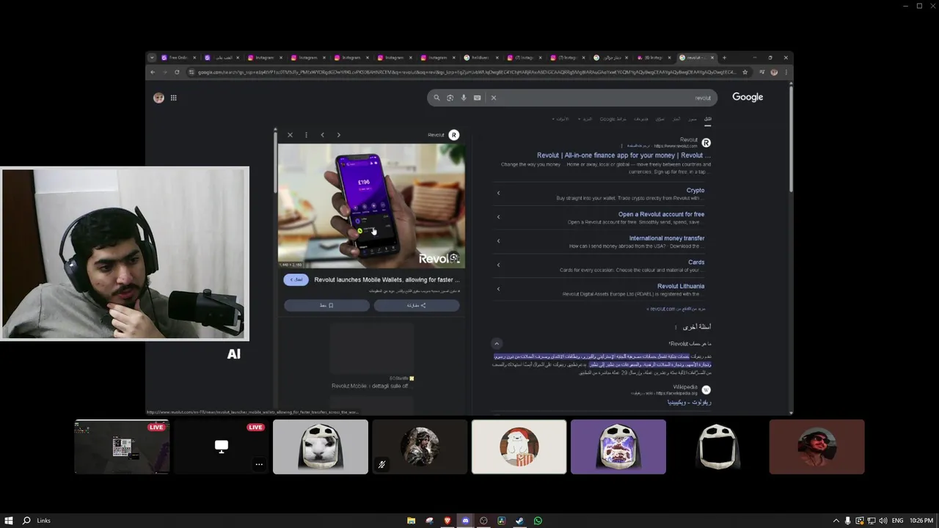Screen dimensions: 939x528
Task: Show hidden system tray icons
Action: (x=836, y=521)
